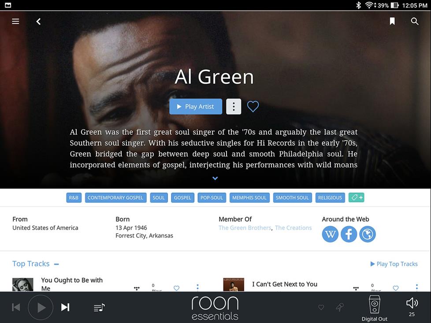Screen dimensions: 431x323
Task: Open volume control showing 25
Action: point(412,307)
